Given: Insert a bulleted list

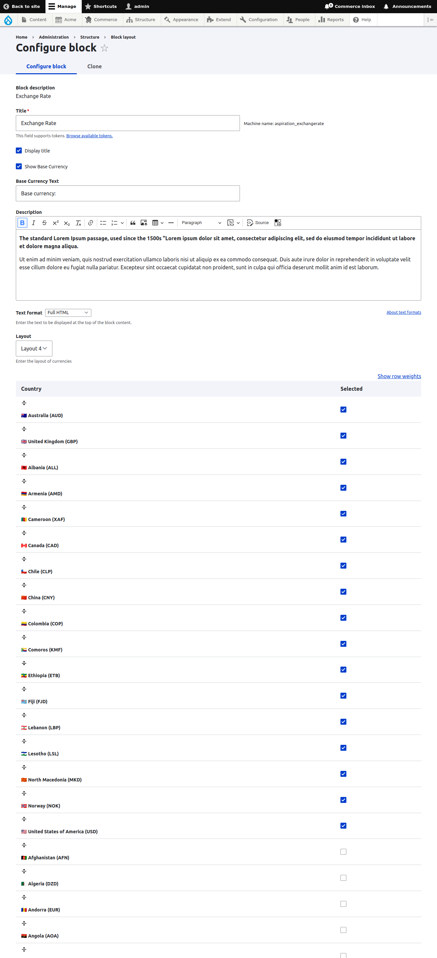Looking at the screenshot, I should pyautogui.click(x=103, y=223).
